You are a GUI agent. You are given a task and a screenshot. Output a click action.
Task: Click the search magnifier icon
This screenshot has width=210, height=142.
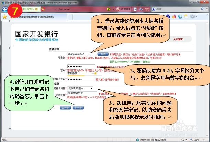pos(202,9)
